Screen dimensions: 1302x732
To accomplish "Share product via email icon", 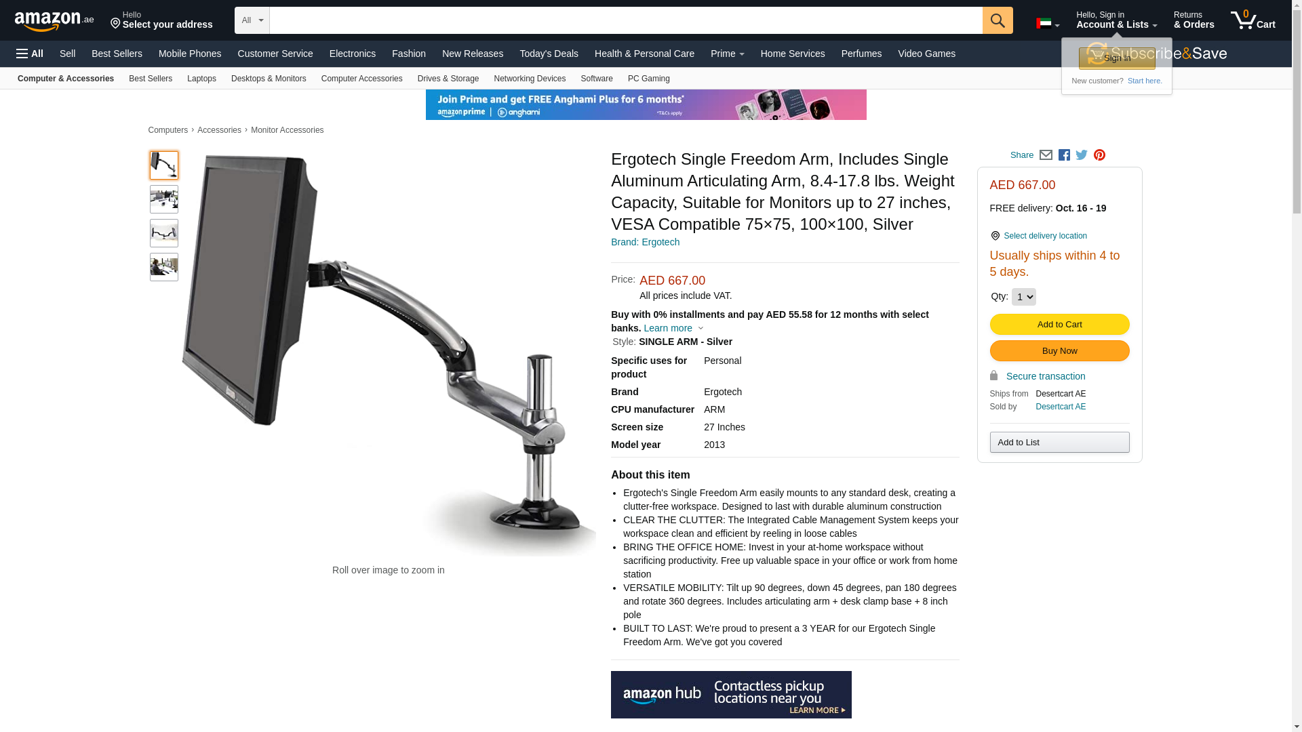I will tap(1046, 155).
